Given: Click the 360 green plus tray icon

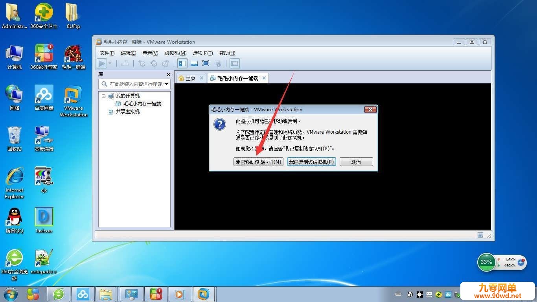Looking at the screenshot, I should (439, 295).
